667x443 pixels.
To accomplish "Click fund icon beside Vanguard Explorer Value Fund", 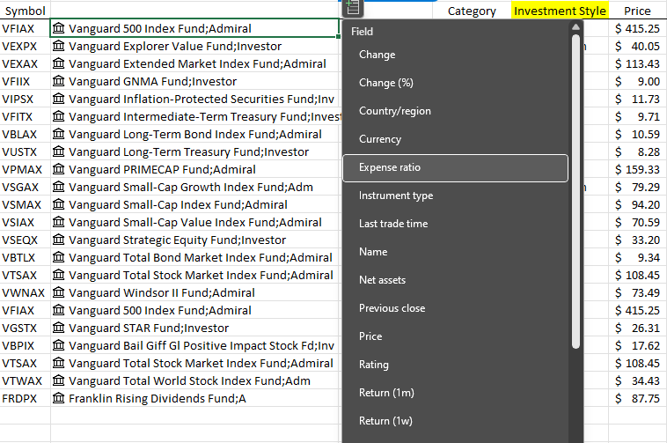I will click(x=58, y=46).
